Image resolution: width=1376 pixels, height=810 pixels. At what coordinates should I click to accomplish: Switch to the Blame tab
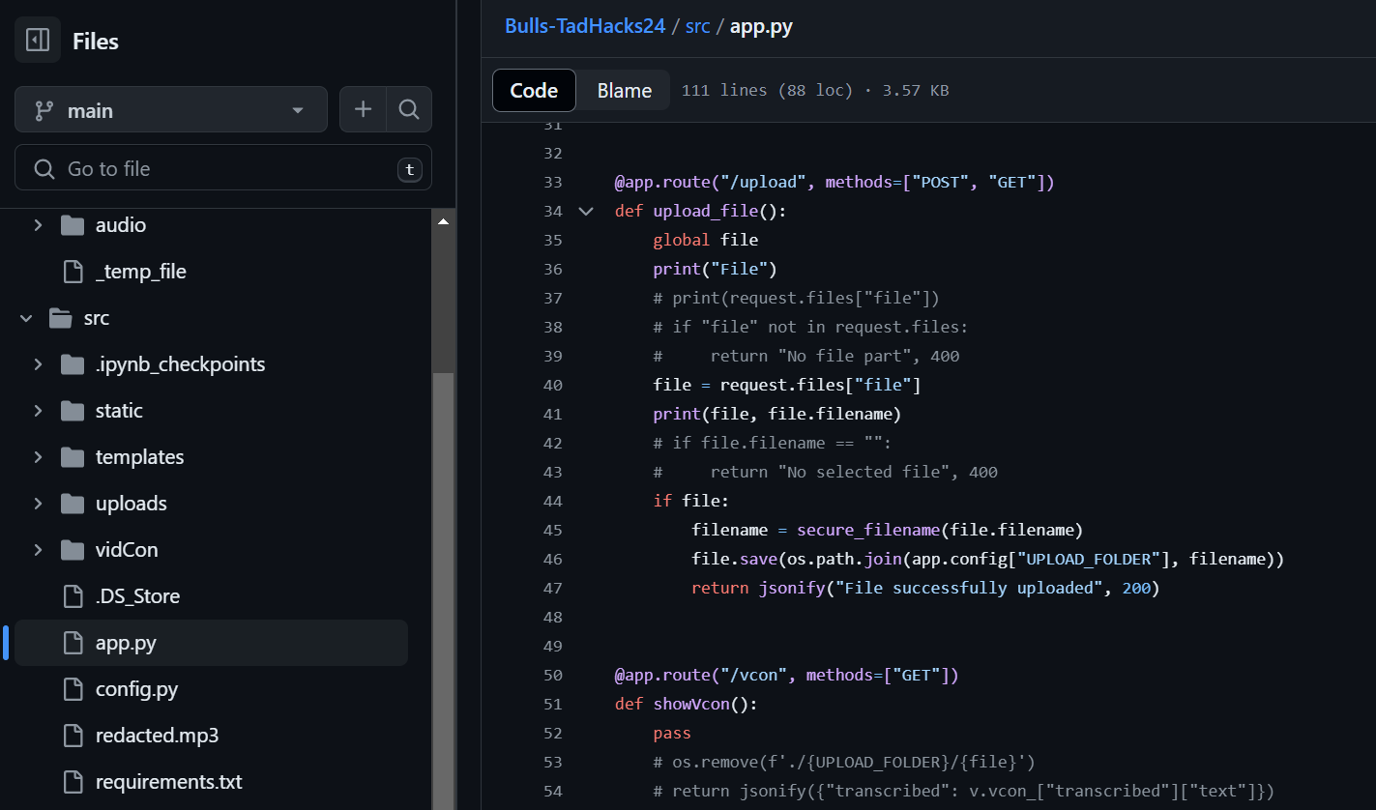pos(624,91)
